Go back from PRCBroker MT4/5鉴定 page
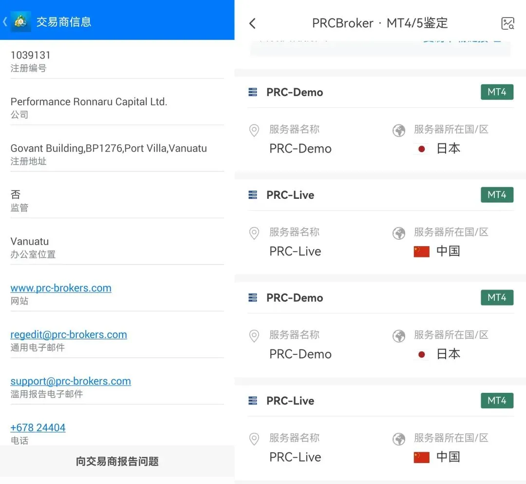 click(x=253, y=23)
